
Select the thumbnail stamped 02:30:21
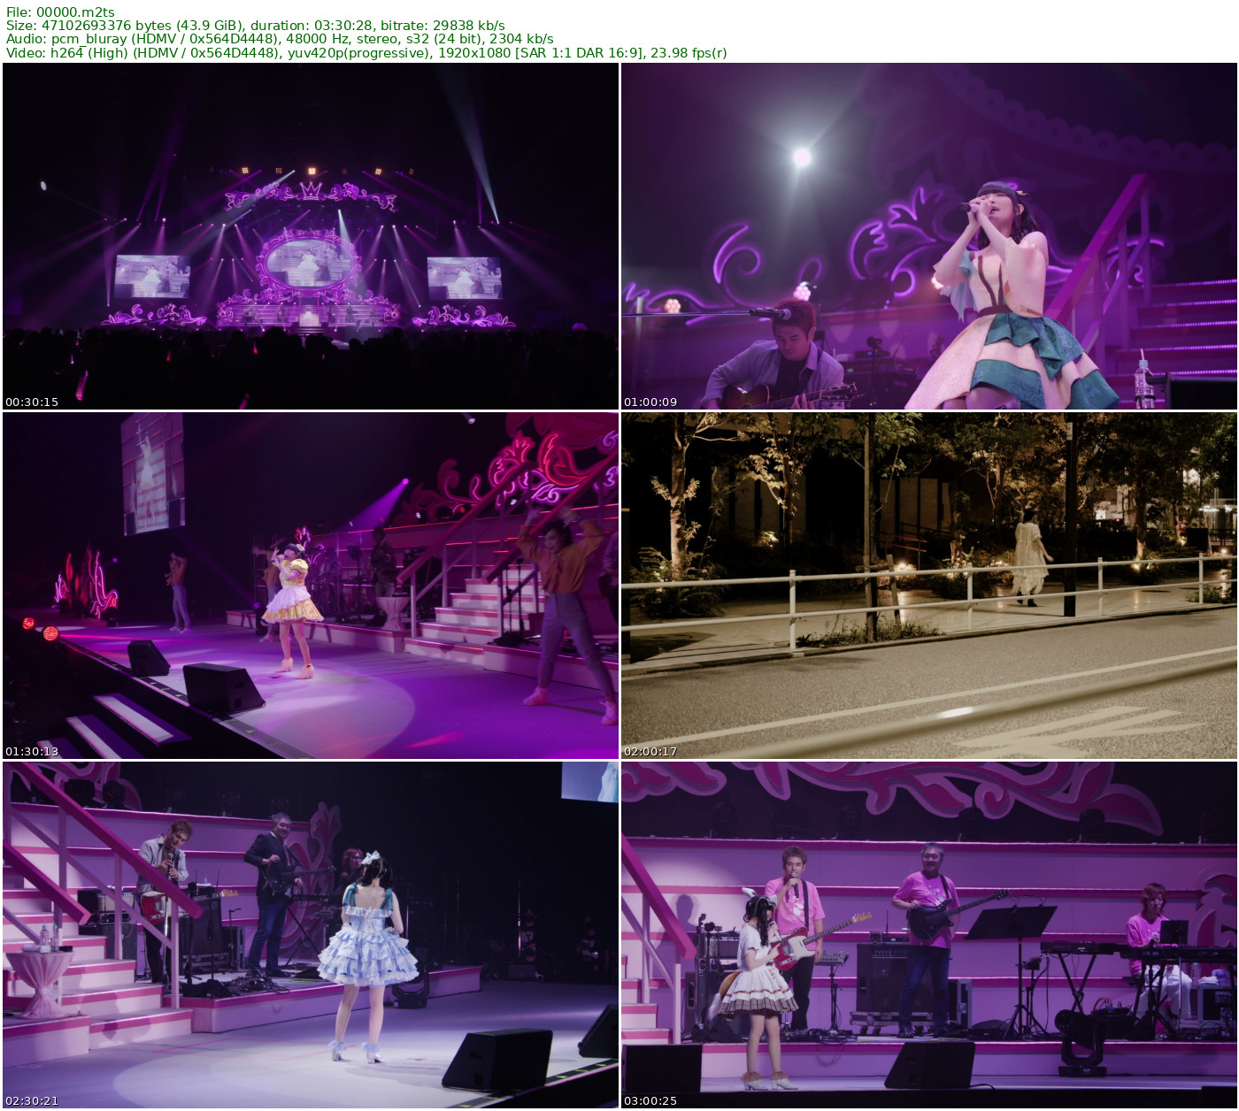311,935
